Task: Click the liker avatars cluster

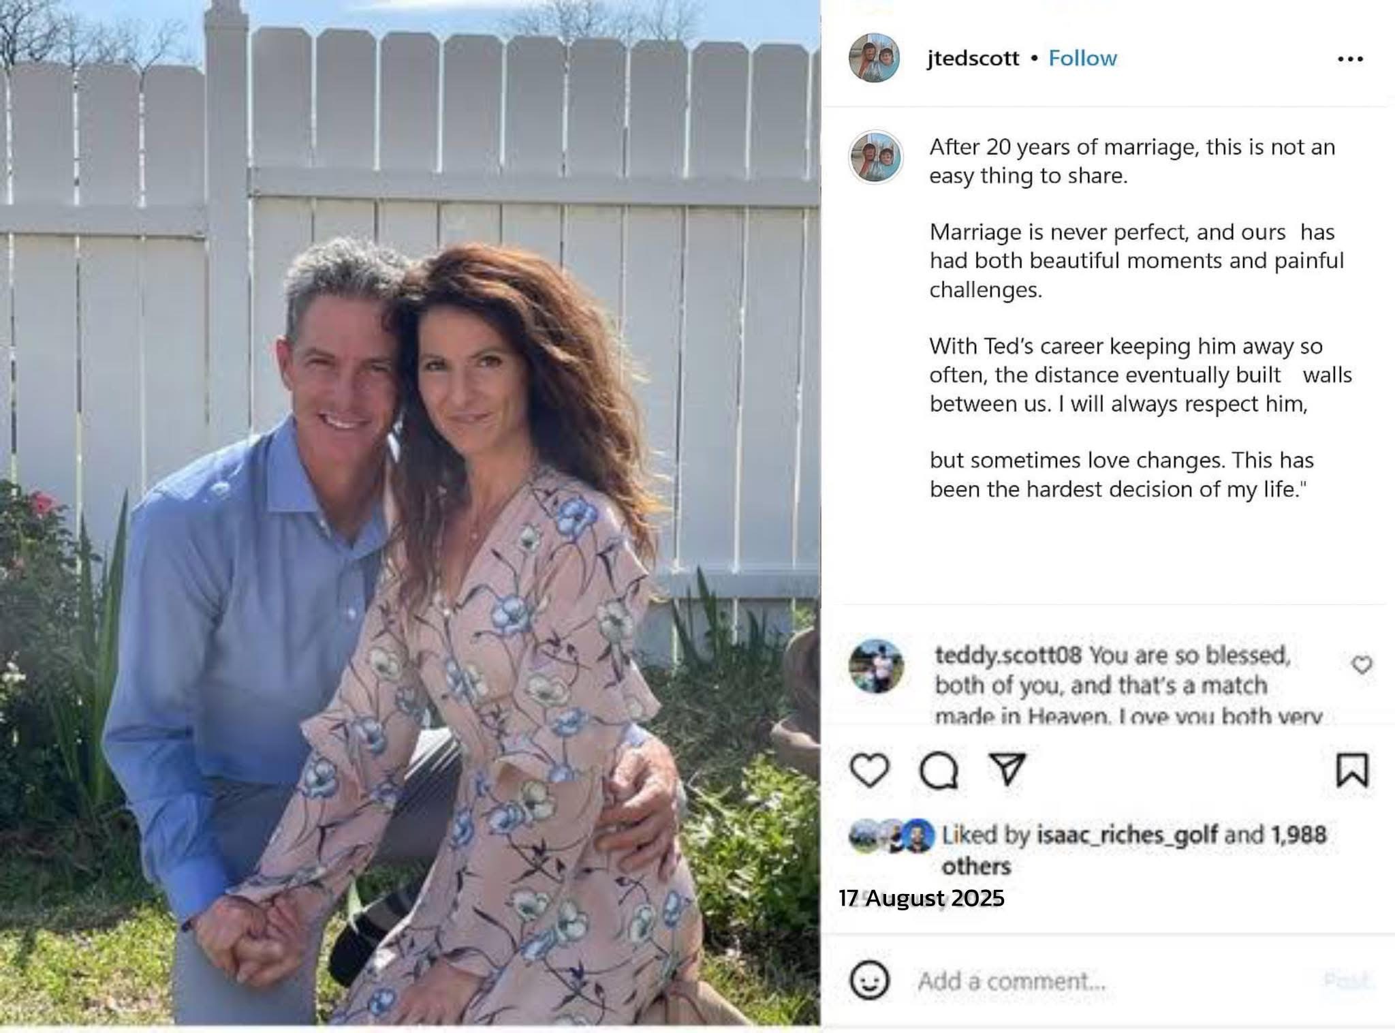Action: point(892,835)
